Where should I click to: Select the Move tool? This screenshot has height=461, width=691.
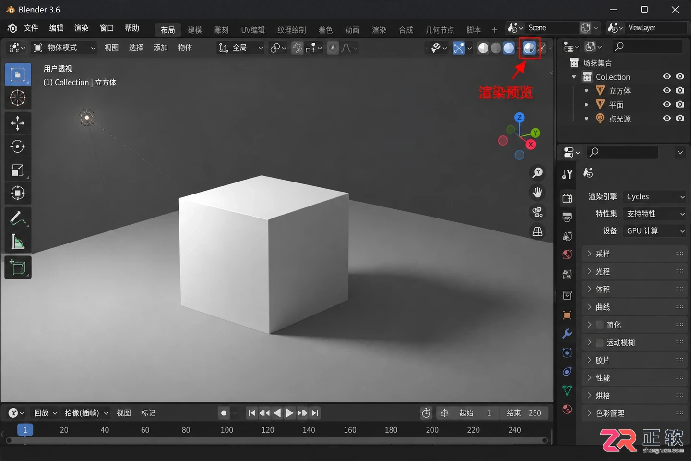click(18, 123)
